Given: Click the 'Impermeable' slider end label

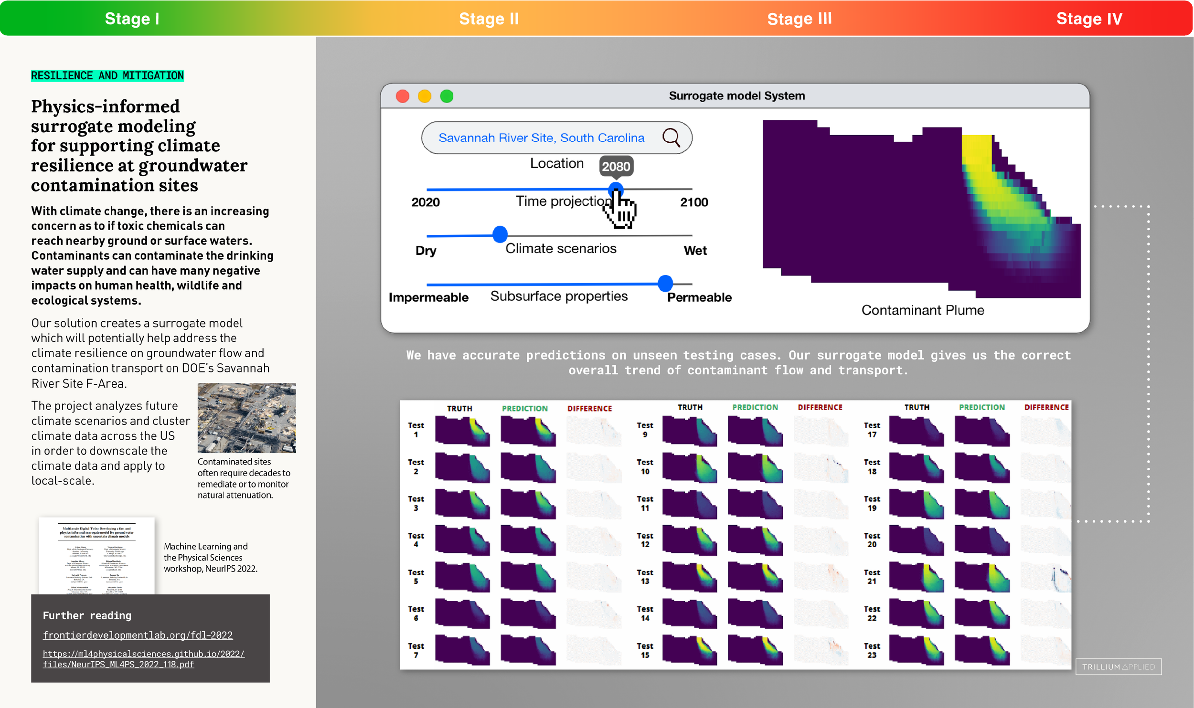Looking at the screenshot, I should tap(428, 297).
